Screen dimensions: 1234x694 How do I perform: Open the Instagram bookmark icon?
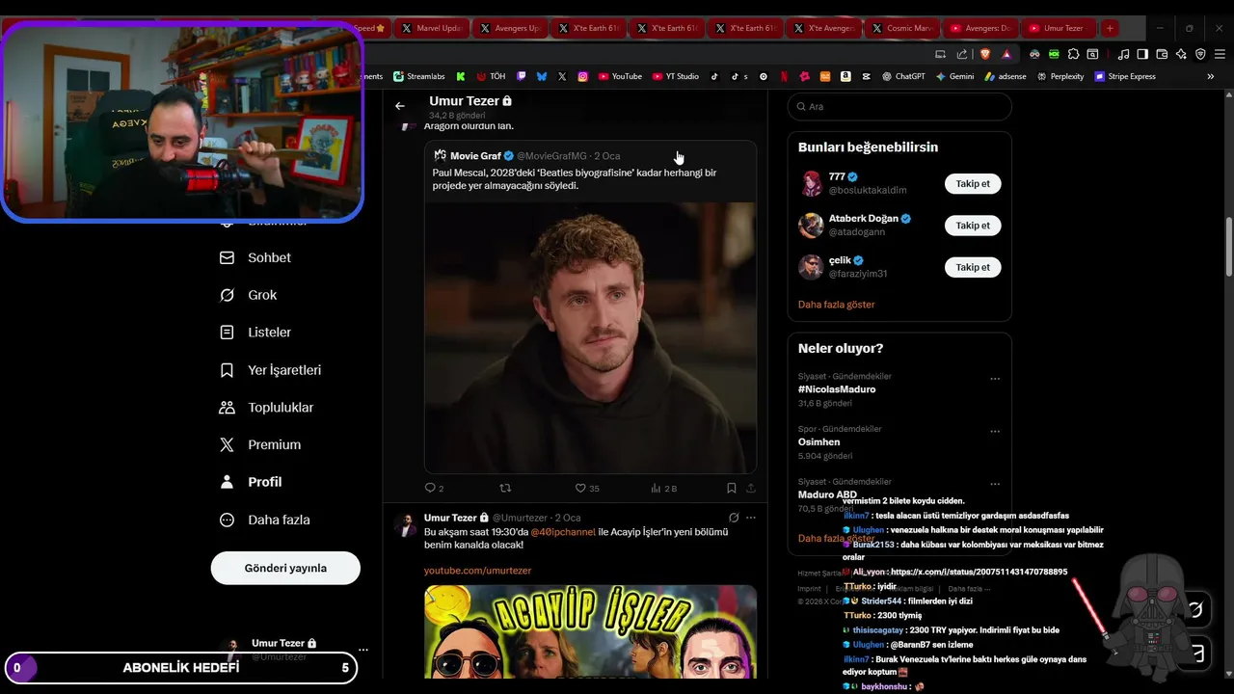(582, 76)
